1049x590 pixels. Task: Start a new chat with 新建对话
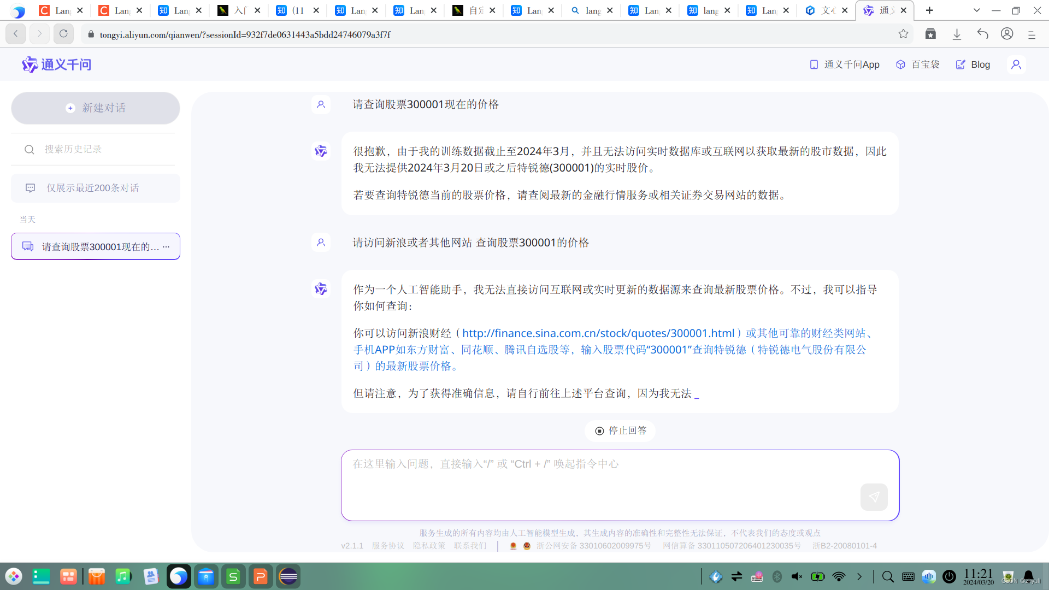[96, 108]
